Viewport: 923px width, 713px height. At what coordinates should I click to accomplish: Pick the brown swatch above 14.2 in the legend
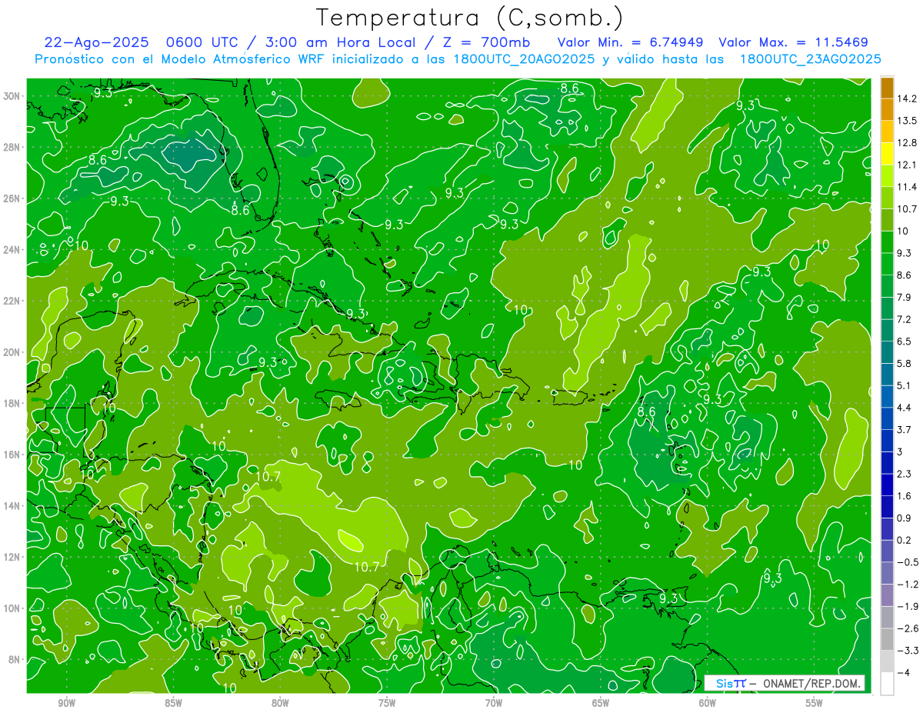pos(887,88)
